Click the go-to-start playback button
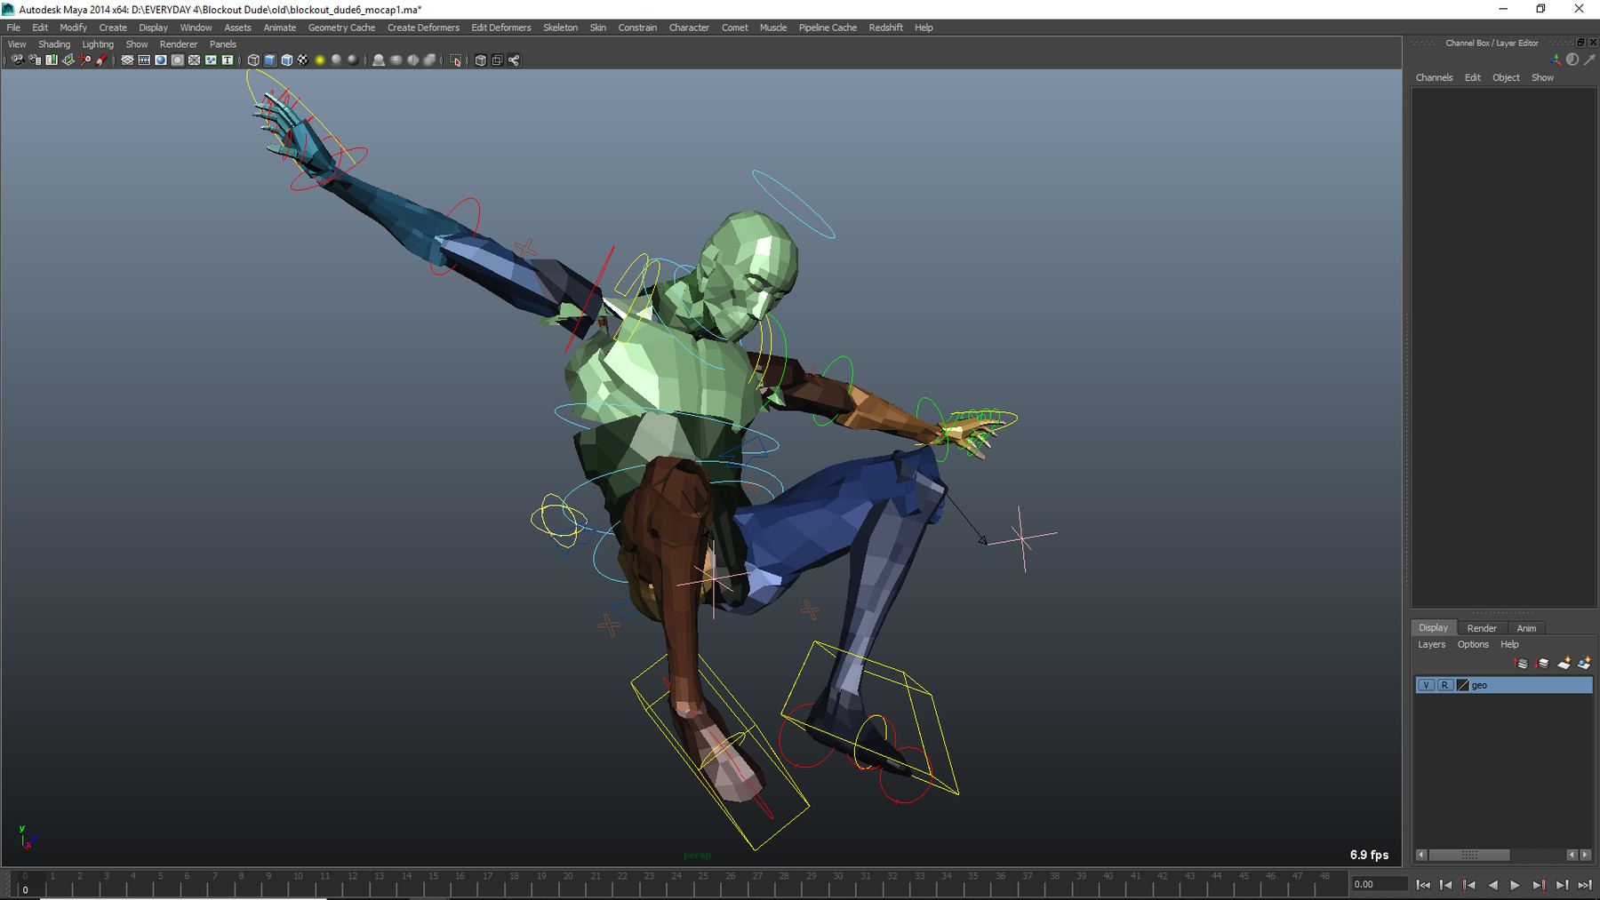 point(1423,885)
